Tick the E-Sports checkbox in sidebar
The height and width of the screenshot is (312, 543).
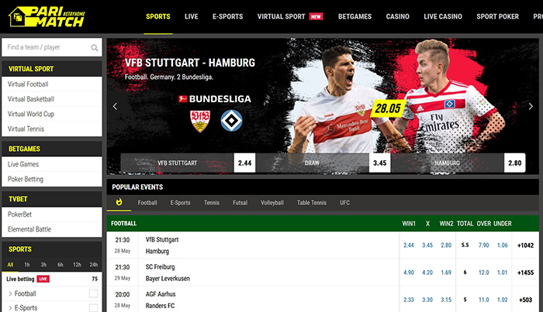tap(93, 307)
